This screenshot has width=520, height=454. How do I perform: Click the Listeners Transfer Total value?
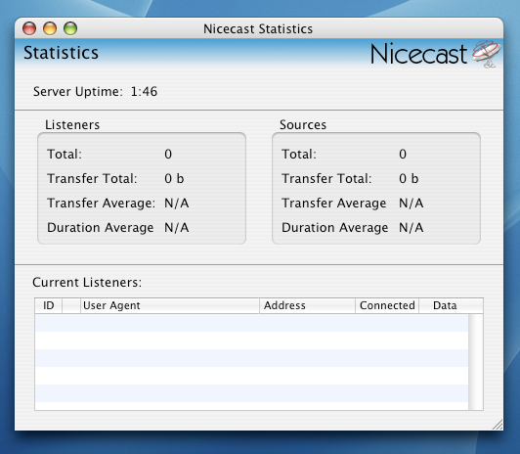point(174,178)
